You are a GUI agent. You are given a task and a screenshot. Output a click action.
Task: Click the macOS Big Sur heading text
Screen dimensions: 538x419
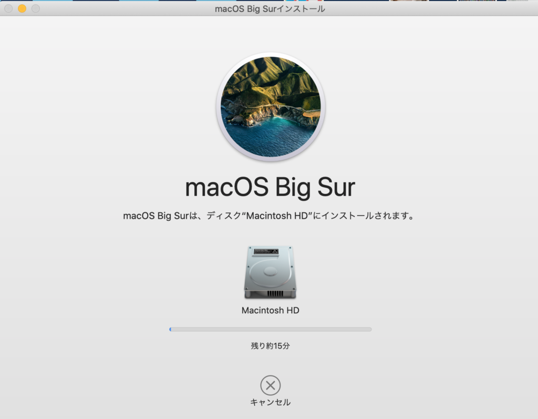pos(270,187)
